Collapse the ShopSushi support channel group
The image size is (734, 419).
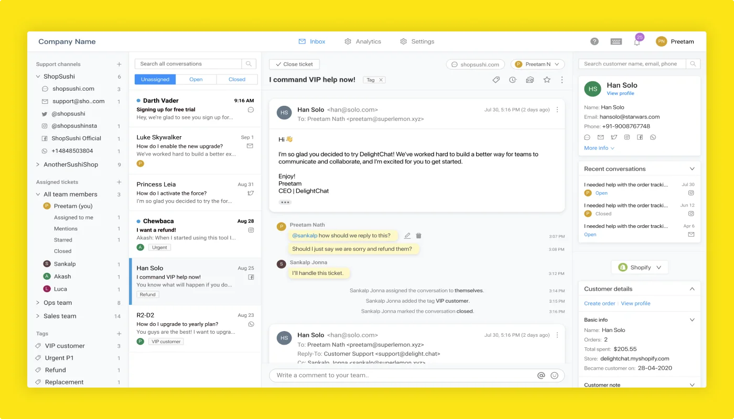(x=37, y=76)
